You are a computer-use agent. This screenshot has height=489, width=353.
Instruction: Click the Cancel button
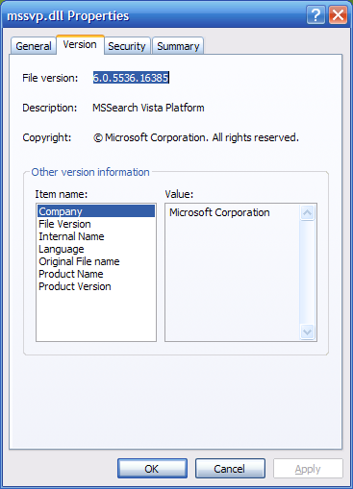click(230, 469)
